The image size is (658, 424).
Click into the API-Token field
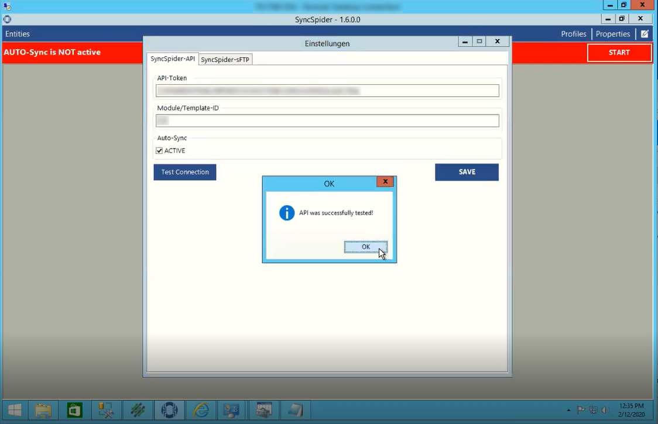pyautogui.click(x=327, y=91)
